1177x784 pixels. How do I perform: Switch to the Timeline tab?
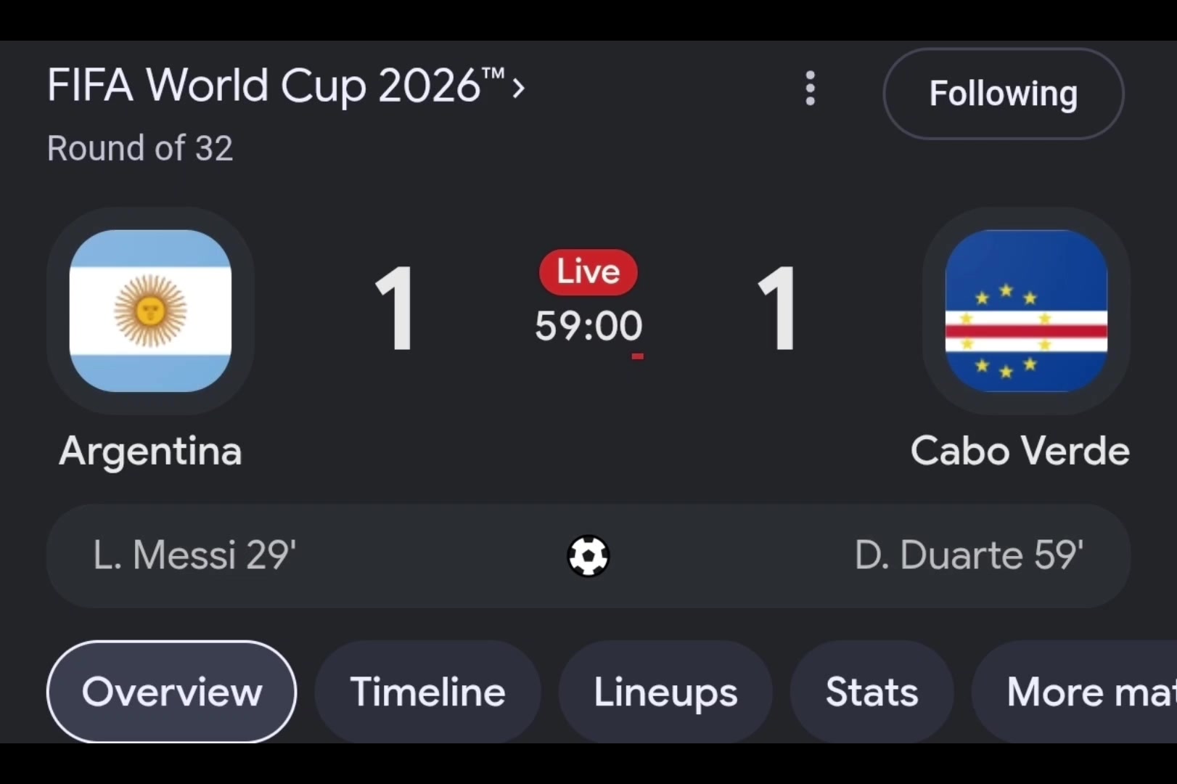coord(427,691)
